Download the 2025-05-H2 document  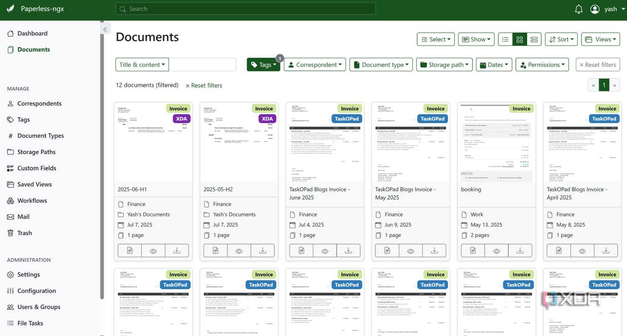tap(263, 250)
